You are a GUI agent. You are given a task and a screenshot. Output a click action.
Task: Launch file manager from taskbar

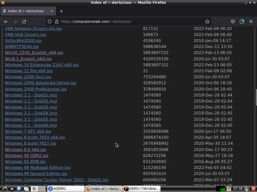(x=12, y=189)
